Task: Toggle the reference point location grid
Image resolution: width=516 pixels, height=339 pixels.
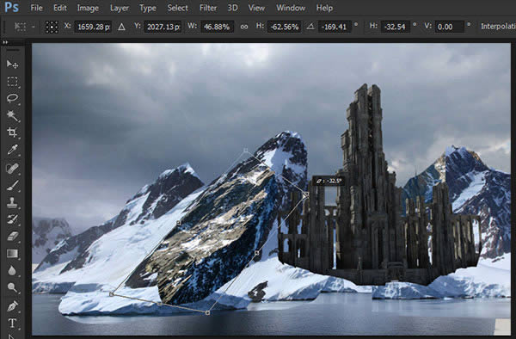Action: coord(52,27)
